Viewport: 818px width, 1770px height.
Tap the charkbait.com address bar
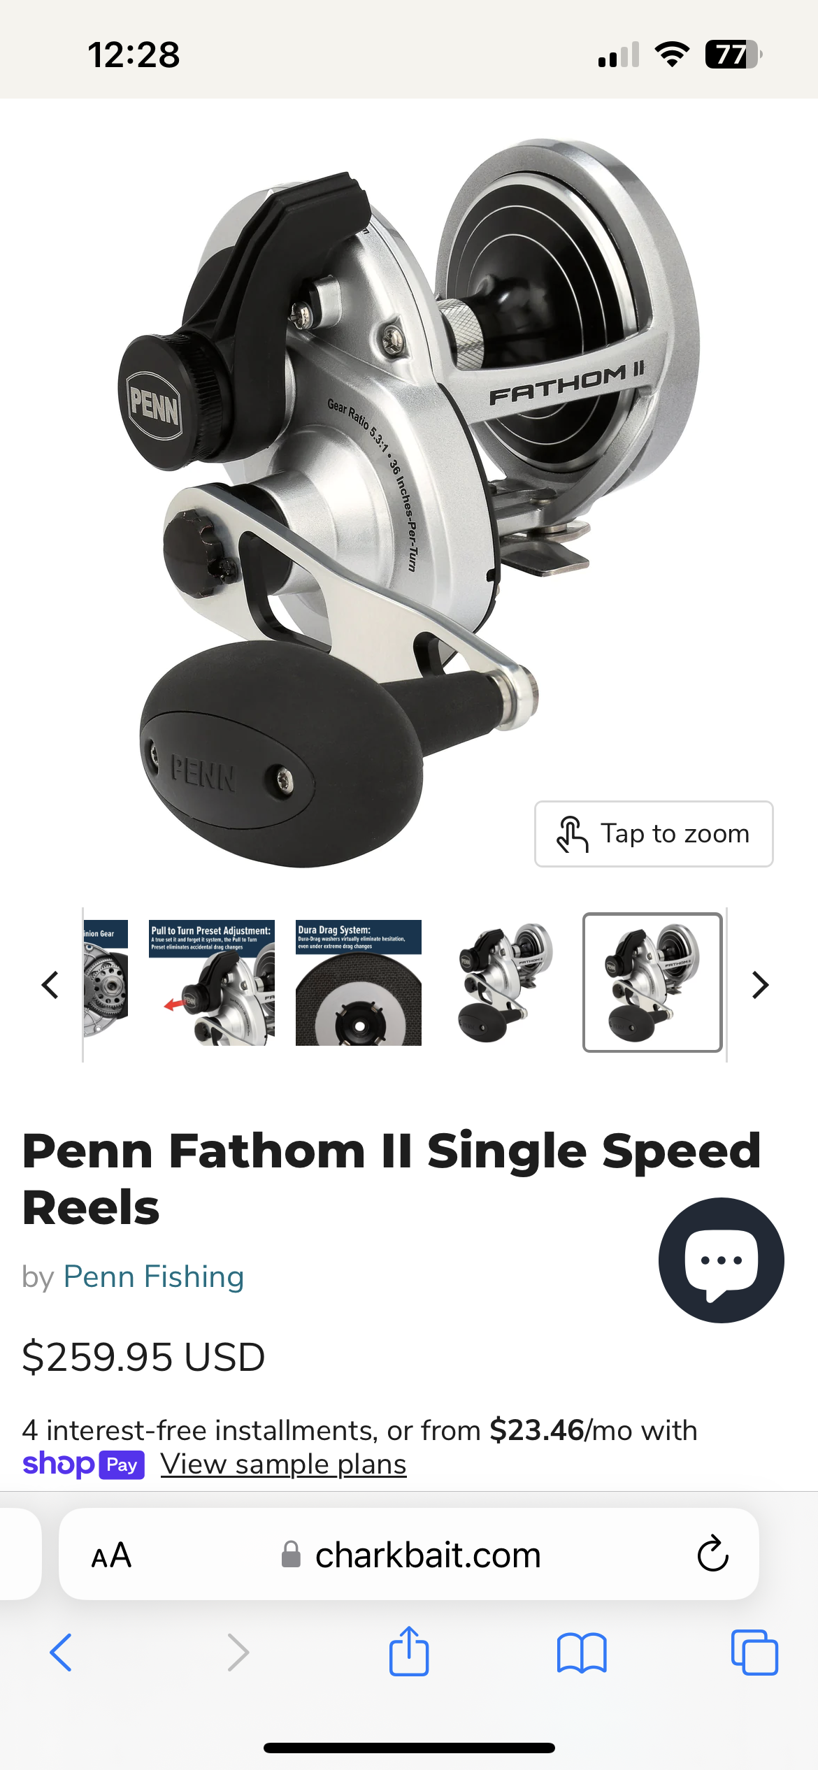409,1554
